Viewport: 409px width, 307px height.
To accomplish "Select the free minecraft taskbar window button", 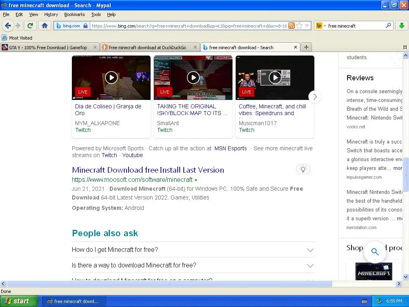I will click(74, 301).
